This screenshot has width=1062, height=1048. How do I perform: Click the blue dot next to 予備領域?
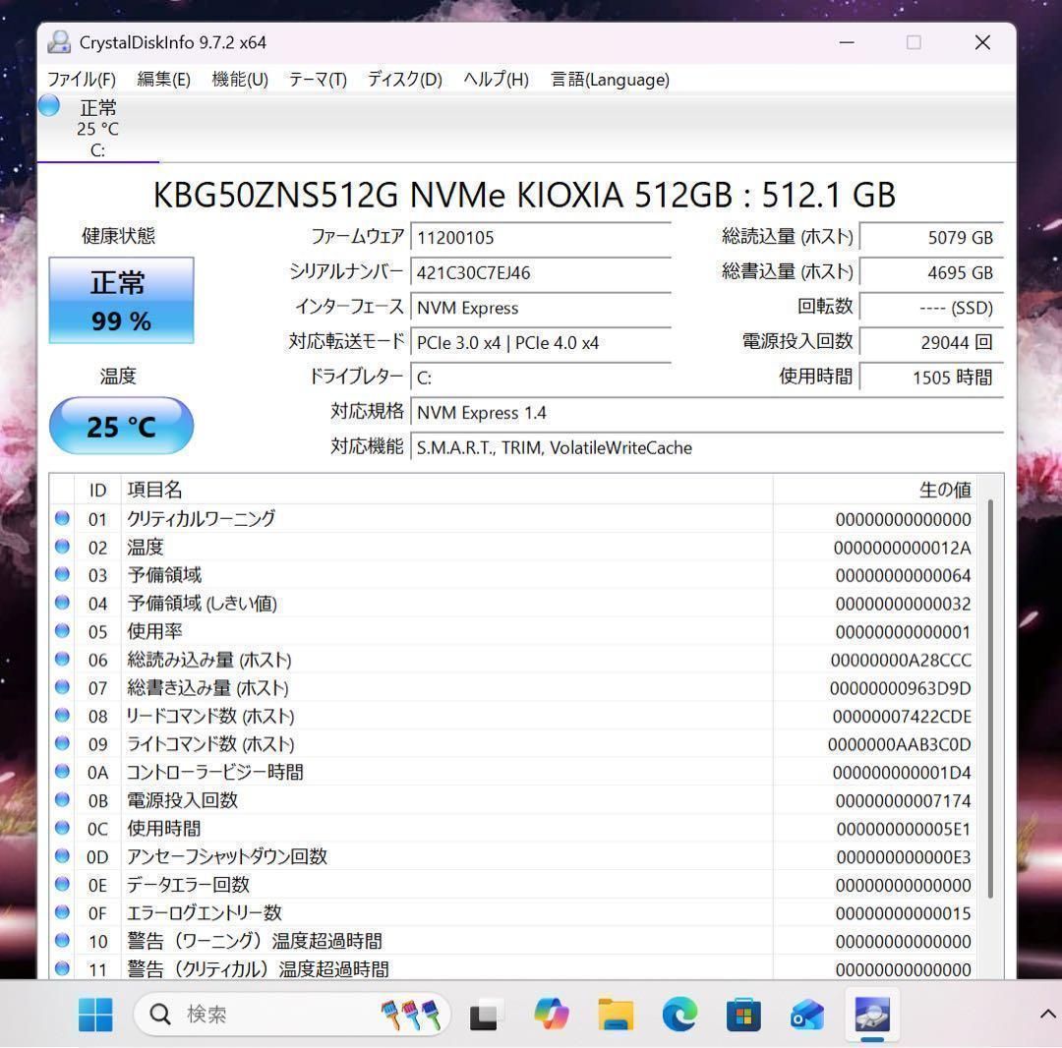click(62, 575)
